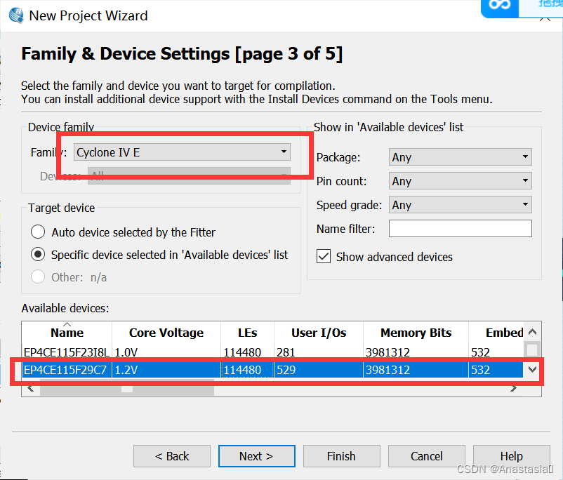Expand the Speed grade dropdown

point(460,205)
